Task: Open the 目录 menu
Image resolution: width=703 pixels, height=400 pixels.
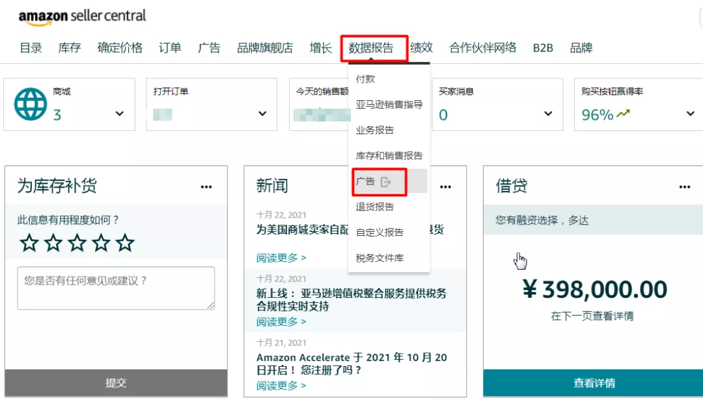Action: click(31, 48)
